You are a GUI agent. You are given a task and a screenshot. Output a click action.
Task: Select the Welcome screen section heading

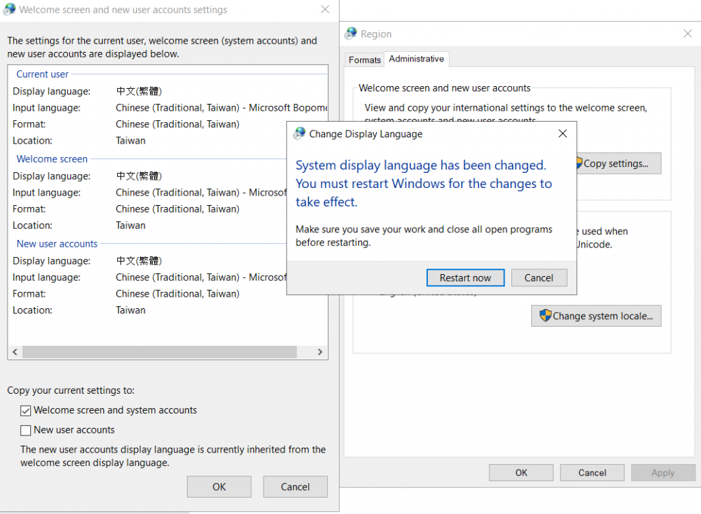(x=52, y=159)
